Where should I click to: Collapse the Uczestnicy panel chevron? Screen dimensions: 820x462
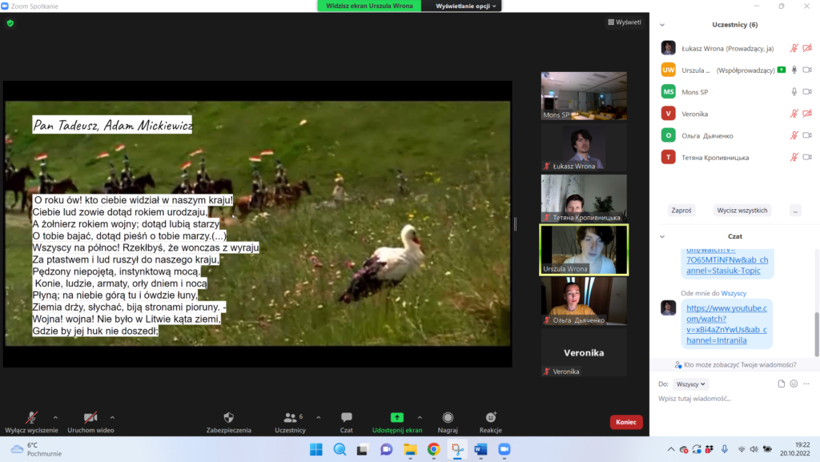[x=661, y=25]
